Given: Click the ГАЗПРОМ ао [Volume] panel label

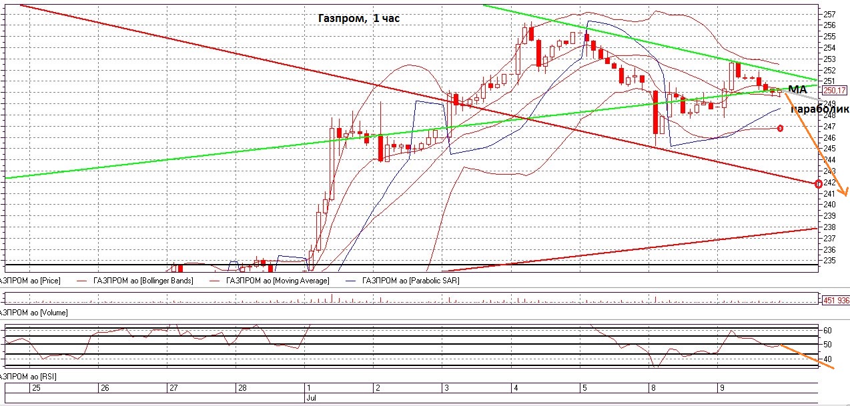Looking at the screenshot, I should 33,312.
